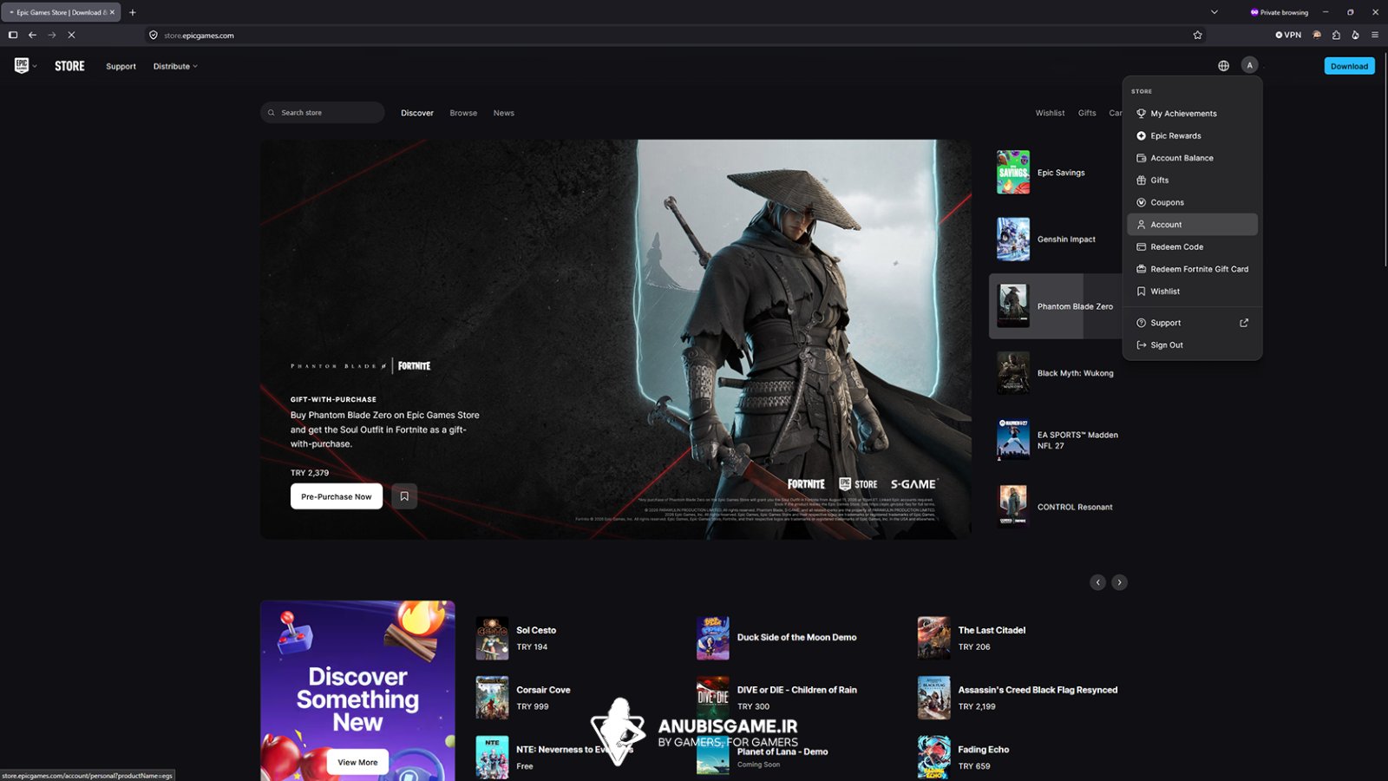Viewport: 1388px width, 781px height.
Task: Open the VPN indicator in the browser toolbar
Action: pyautogui.click(x=1288, y=36)
